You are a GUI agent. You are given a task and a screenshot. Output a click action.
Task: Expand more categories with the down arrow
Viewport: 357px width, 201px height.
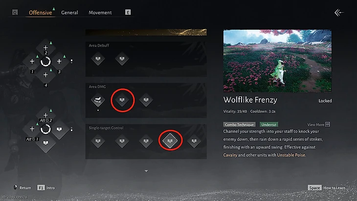146,171
